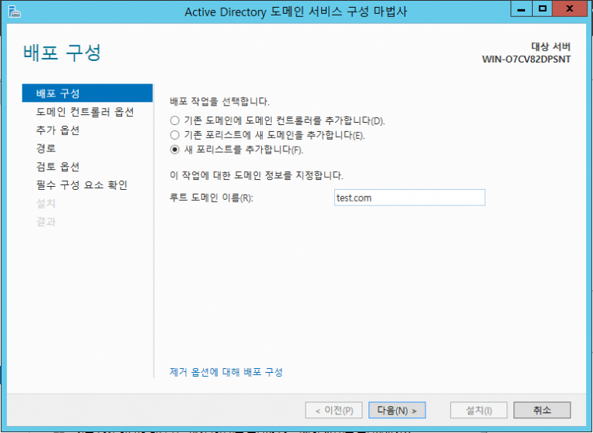Click the 대상 서버 label
This screenshot has height=433, width=593.
pos(551,46)
